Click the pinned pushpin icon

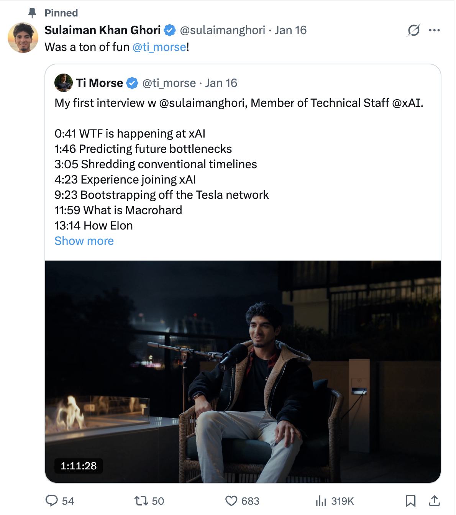click(32, 13)
